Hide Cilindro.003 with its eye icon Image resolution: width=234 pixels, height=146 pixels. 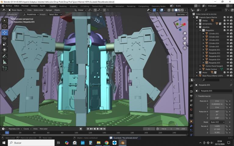click(x=228, y=40)
